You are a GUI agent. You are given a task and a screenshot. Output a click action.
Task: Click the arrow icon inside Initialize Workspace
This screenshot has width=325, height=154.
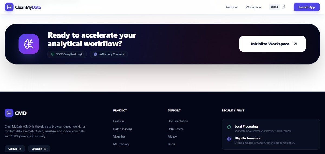pos(295,44)
